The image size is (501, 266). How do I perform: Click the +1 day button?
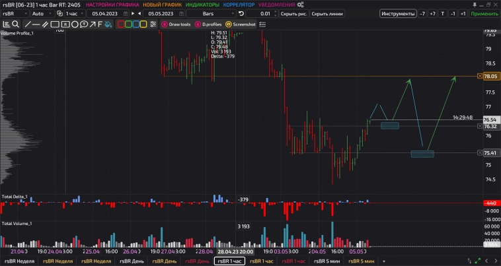[x=463, y=14]
